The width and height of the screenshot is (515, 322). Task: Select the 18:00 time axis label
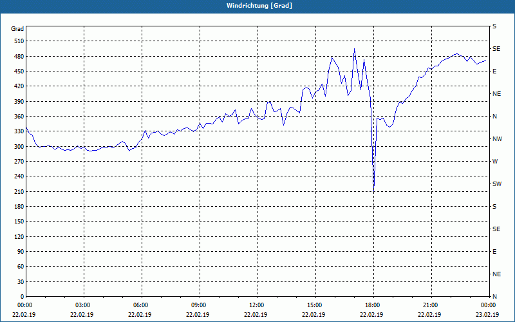pyautogui.click(x=373, y=305)
